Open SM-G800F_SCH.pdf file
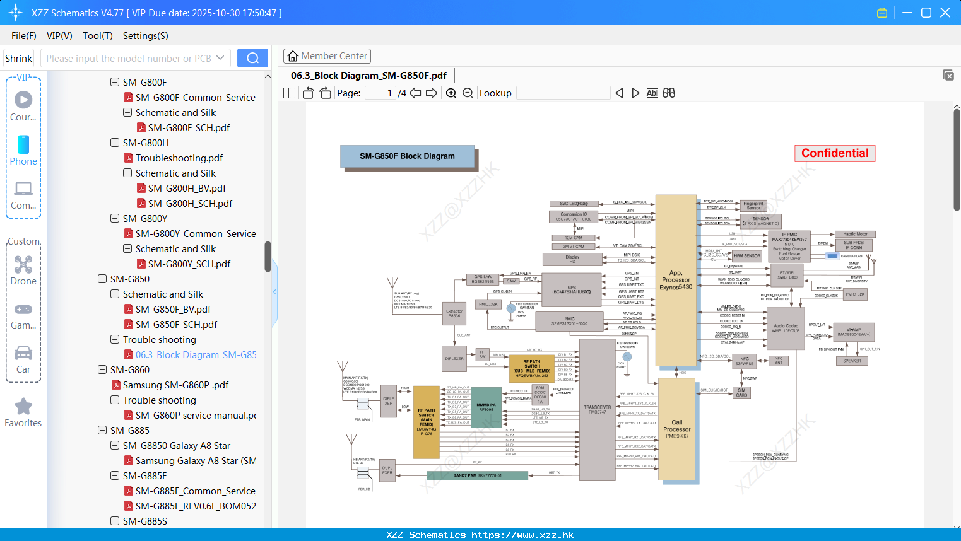This screenshot has width=961, height=541. [189, 127]
